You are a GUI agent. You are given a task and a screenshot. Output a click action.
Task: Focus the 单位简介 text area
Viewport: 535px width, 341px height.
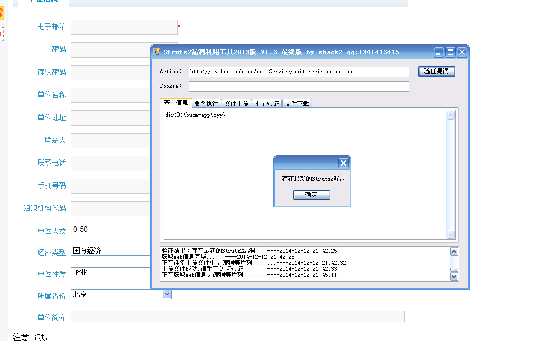coord(238,316)
